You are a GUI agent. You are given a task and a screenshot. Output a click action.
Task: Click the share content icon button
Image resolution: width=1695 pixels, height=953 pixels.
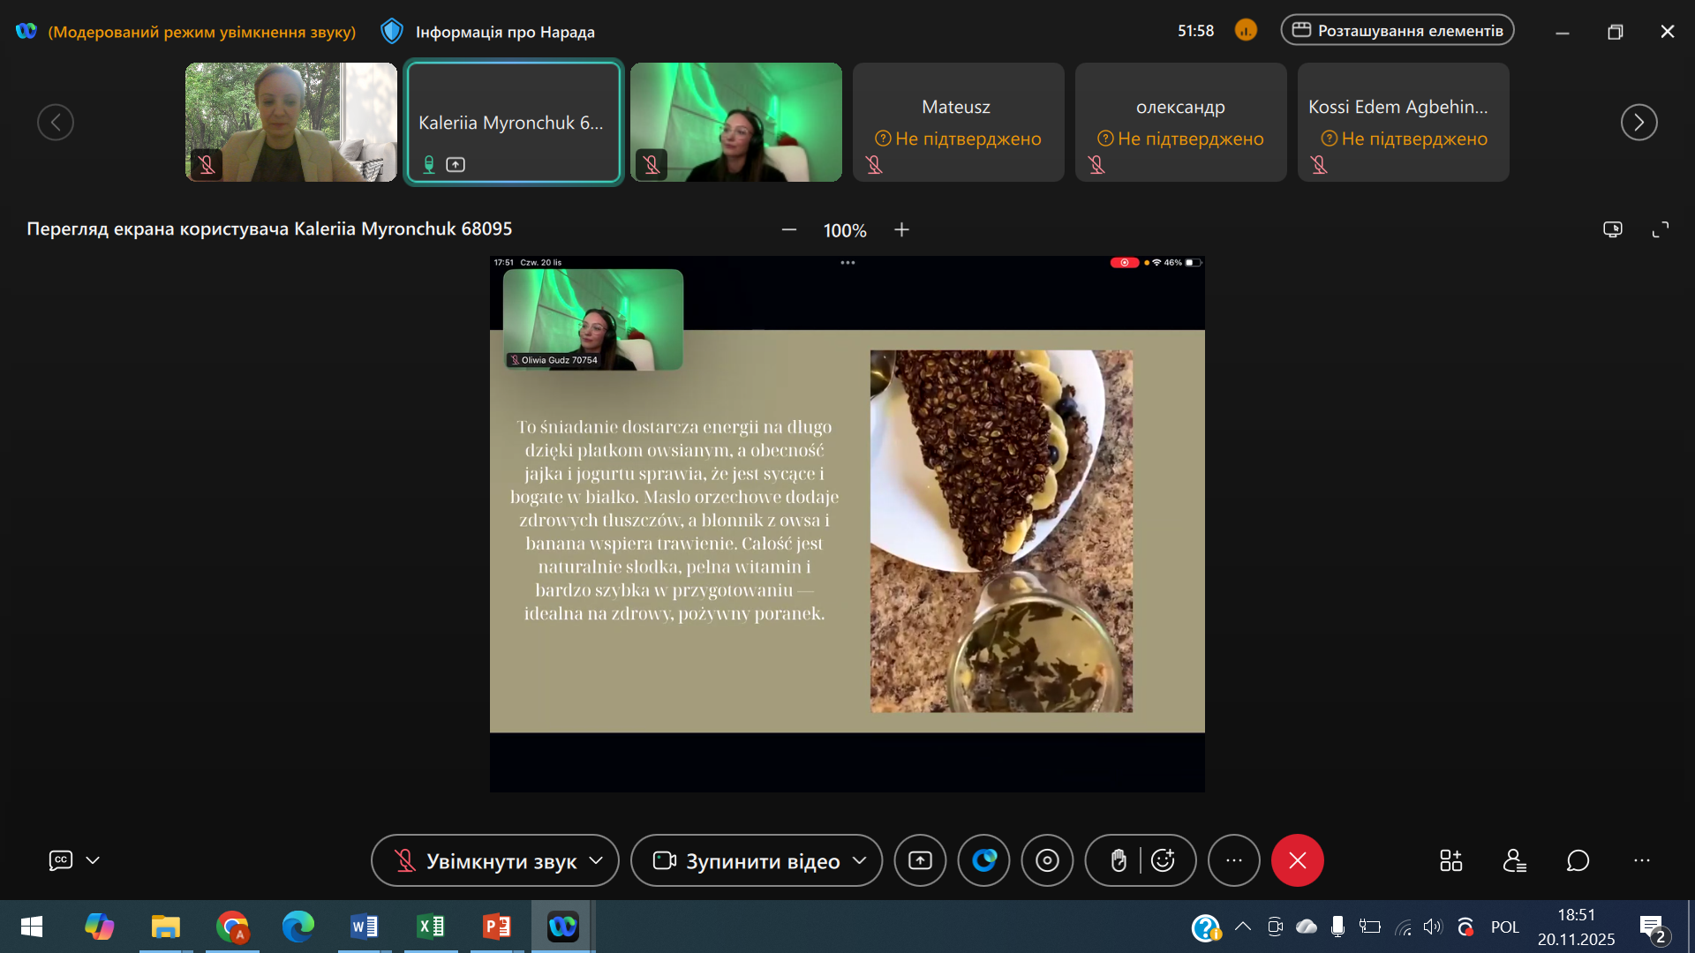(x=920, y=860)
